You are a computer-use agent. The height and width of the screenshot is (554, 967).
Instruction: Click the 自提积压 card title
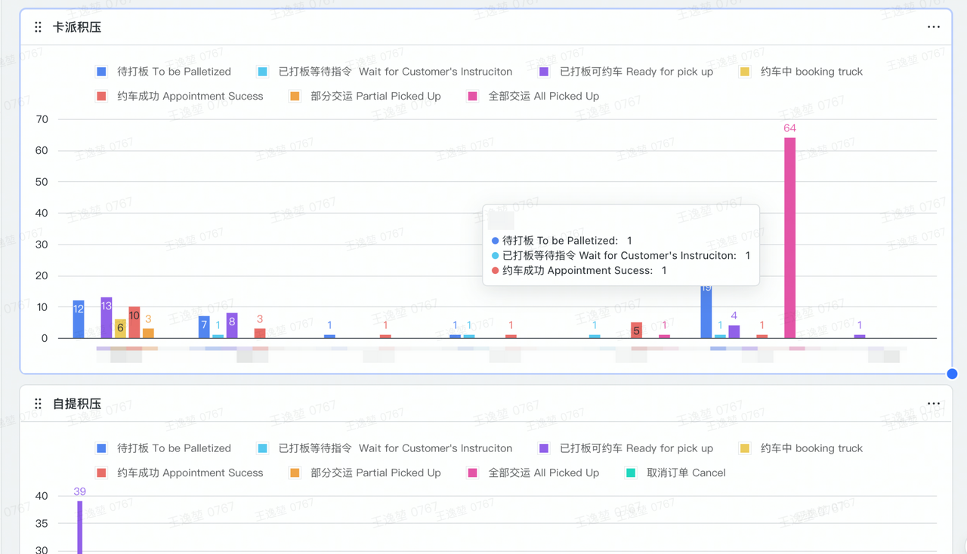(x=77, y=404)
